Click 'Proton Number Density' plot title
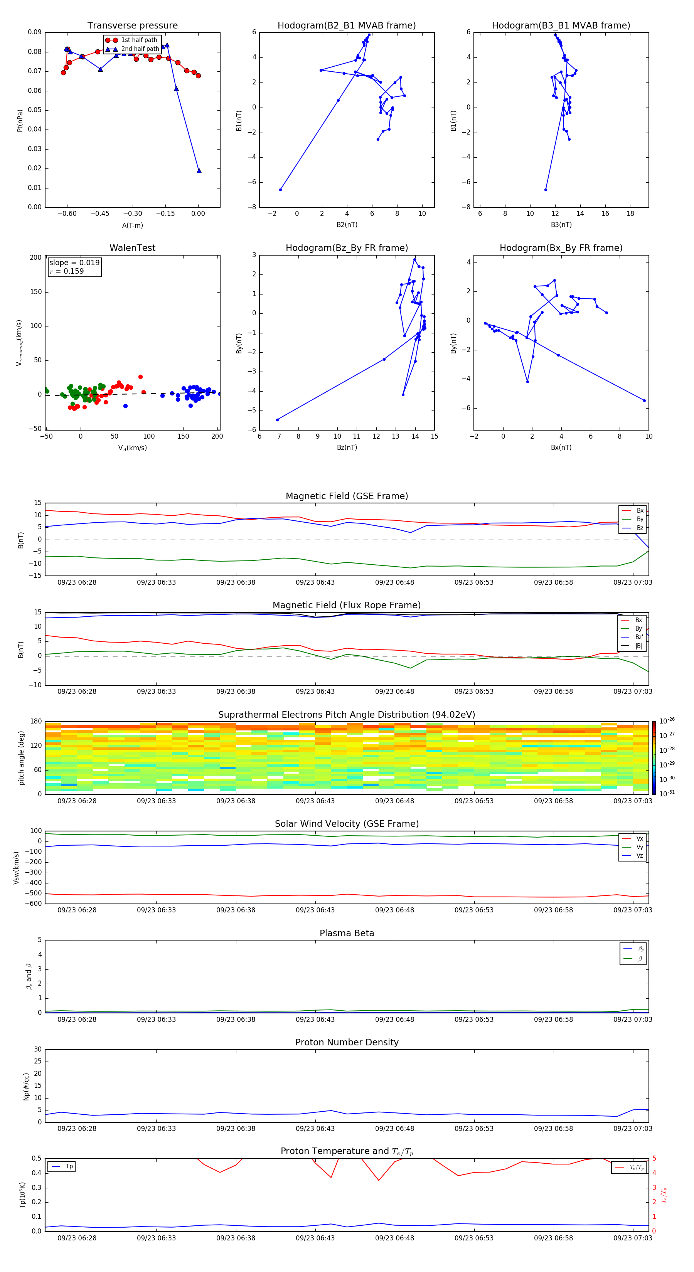The width and height of the screenshot is (694, 1272). 347,1042
